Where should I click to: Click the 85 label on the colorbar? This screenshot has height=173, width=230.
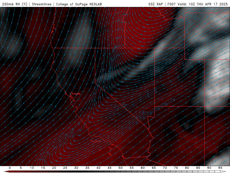pos(198,168)
